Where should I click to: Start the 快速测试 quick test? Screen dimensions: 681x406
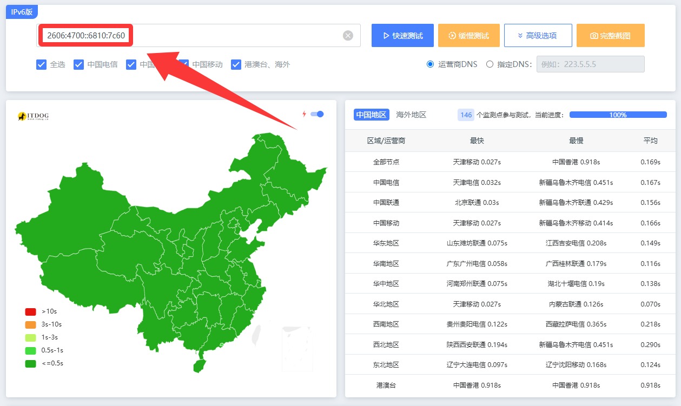pyautogui.click(x=402, y=36)
